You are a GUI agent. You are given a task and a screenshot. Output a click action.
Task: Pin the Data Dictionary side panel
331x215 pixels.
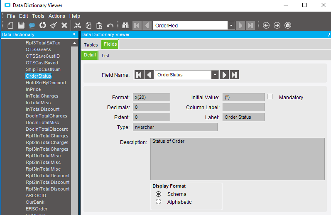pos(74,35)
